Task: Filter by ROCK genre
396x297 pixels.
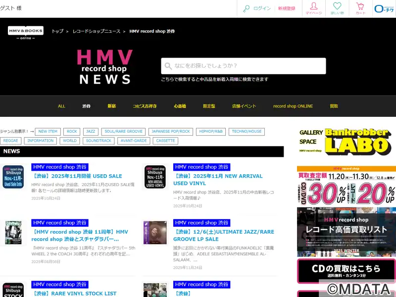Action: [72, 132]
